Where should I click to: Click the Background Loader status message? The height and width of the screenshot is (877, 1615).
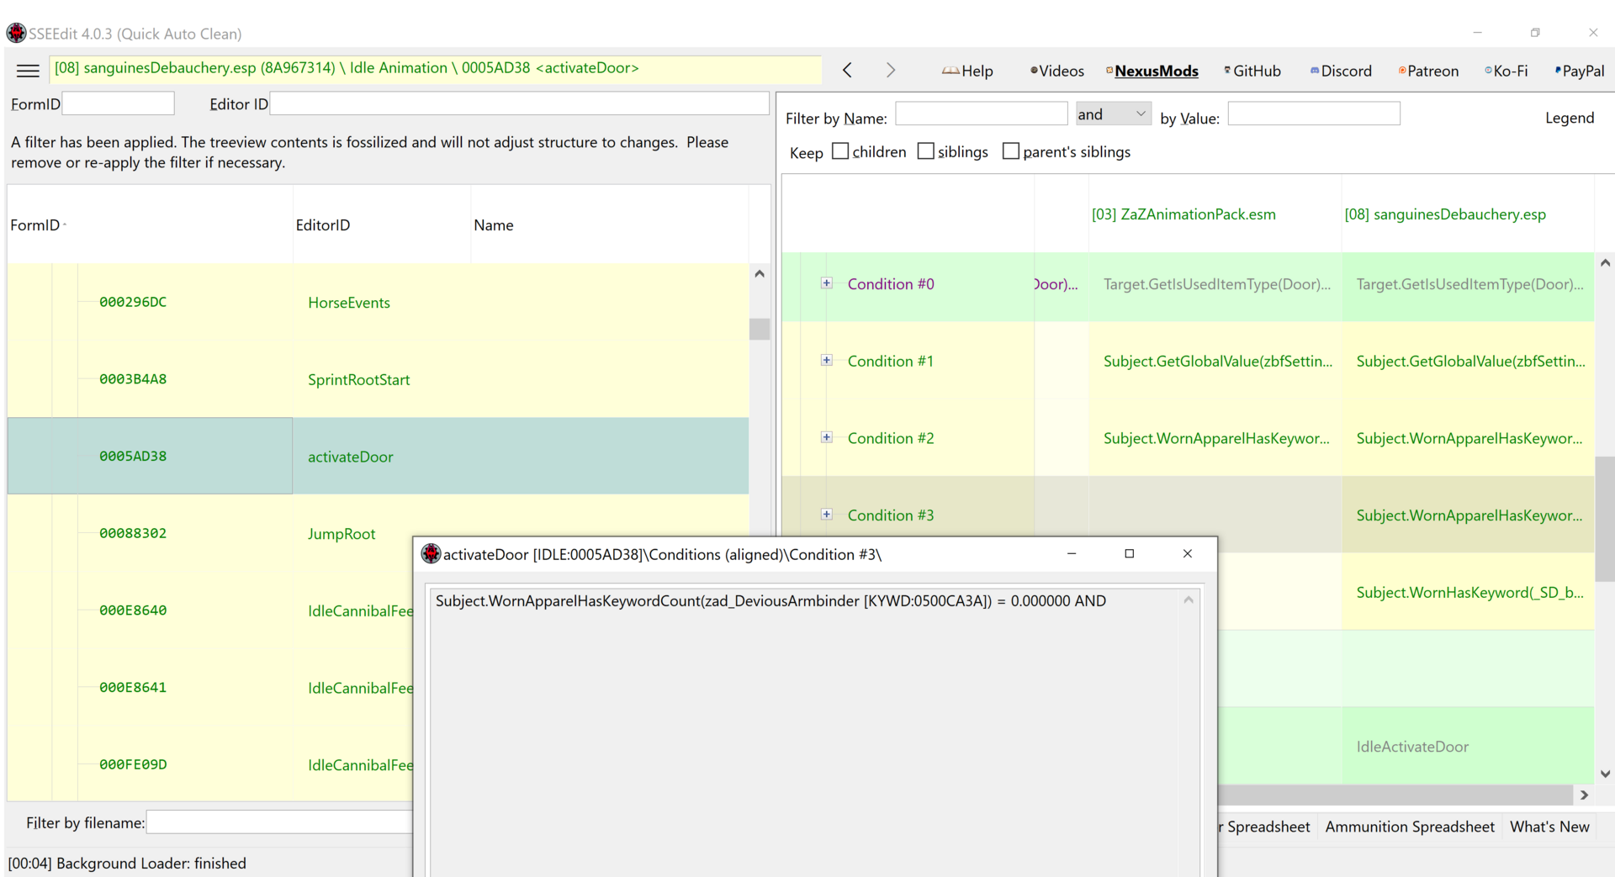pos(127,863)
